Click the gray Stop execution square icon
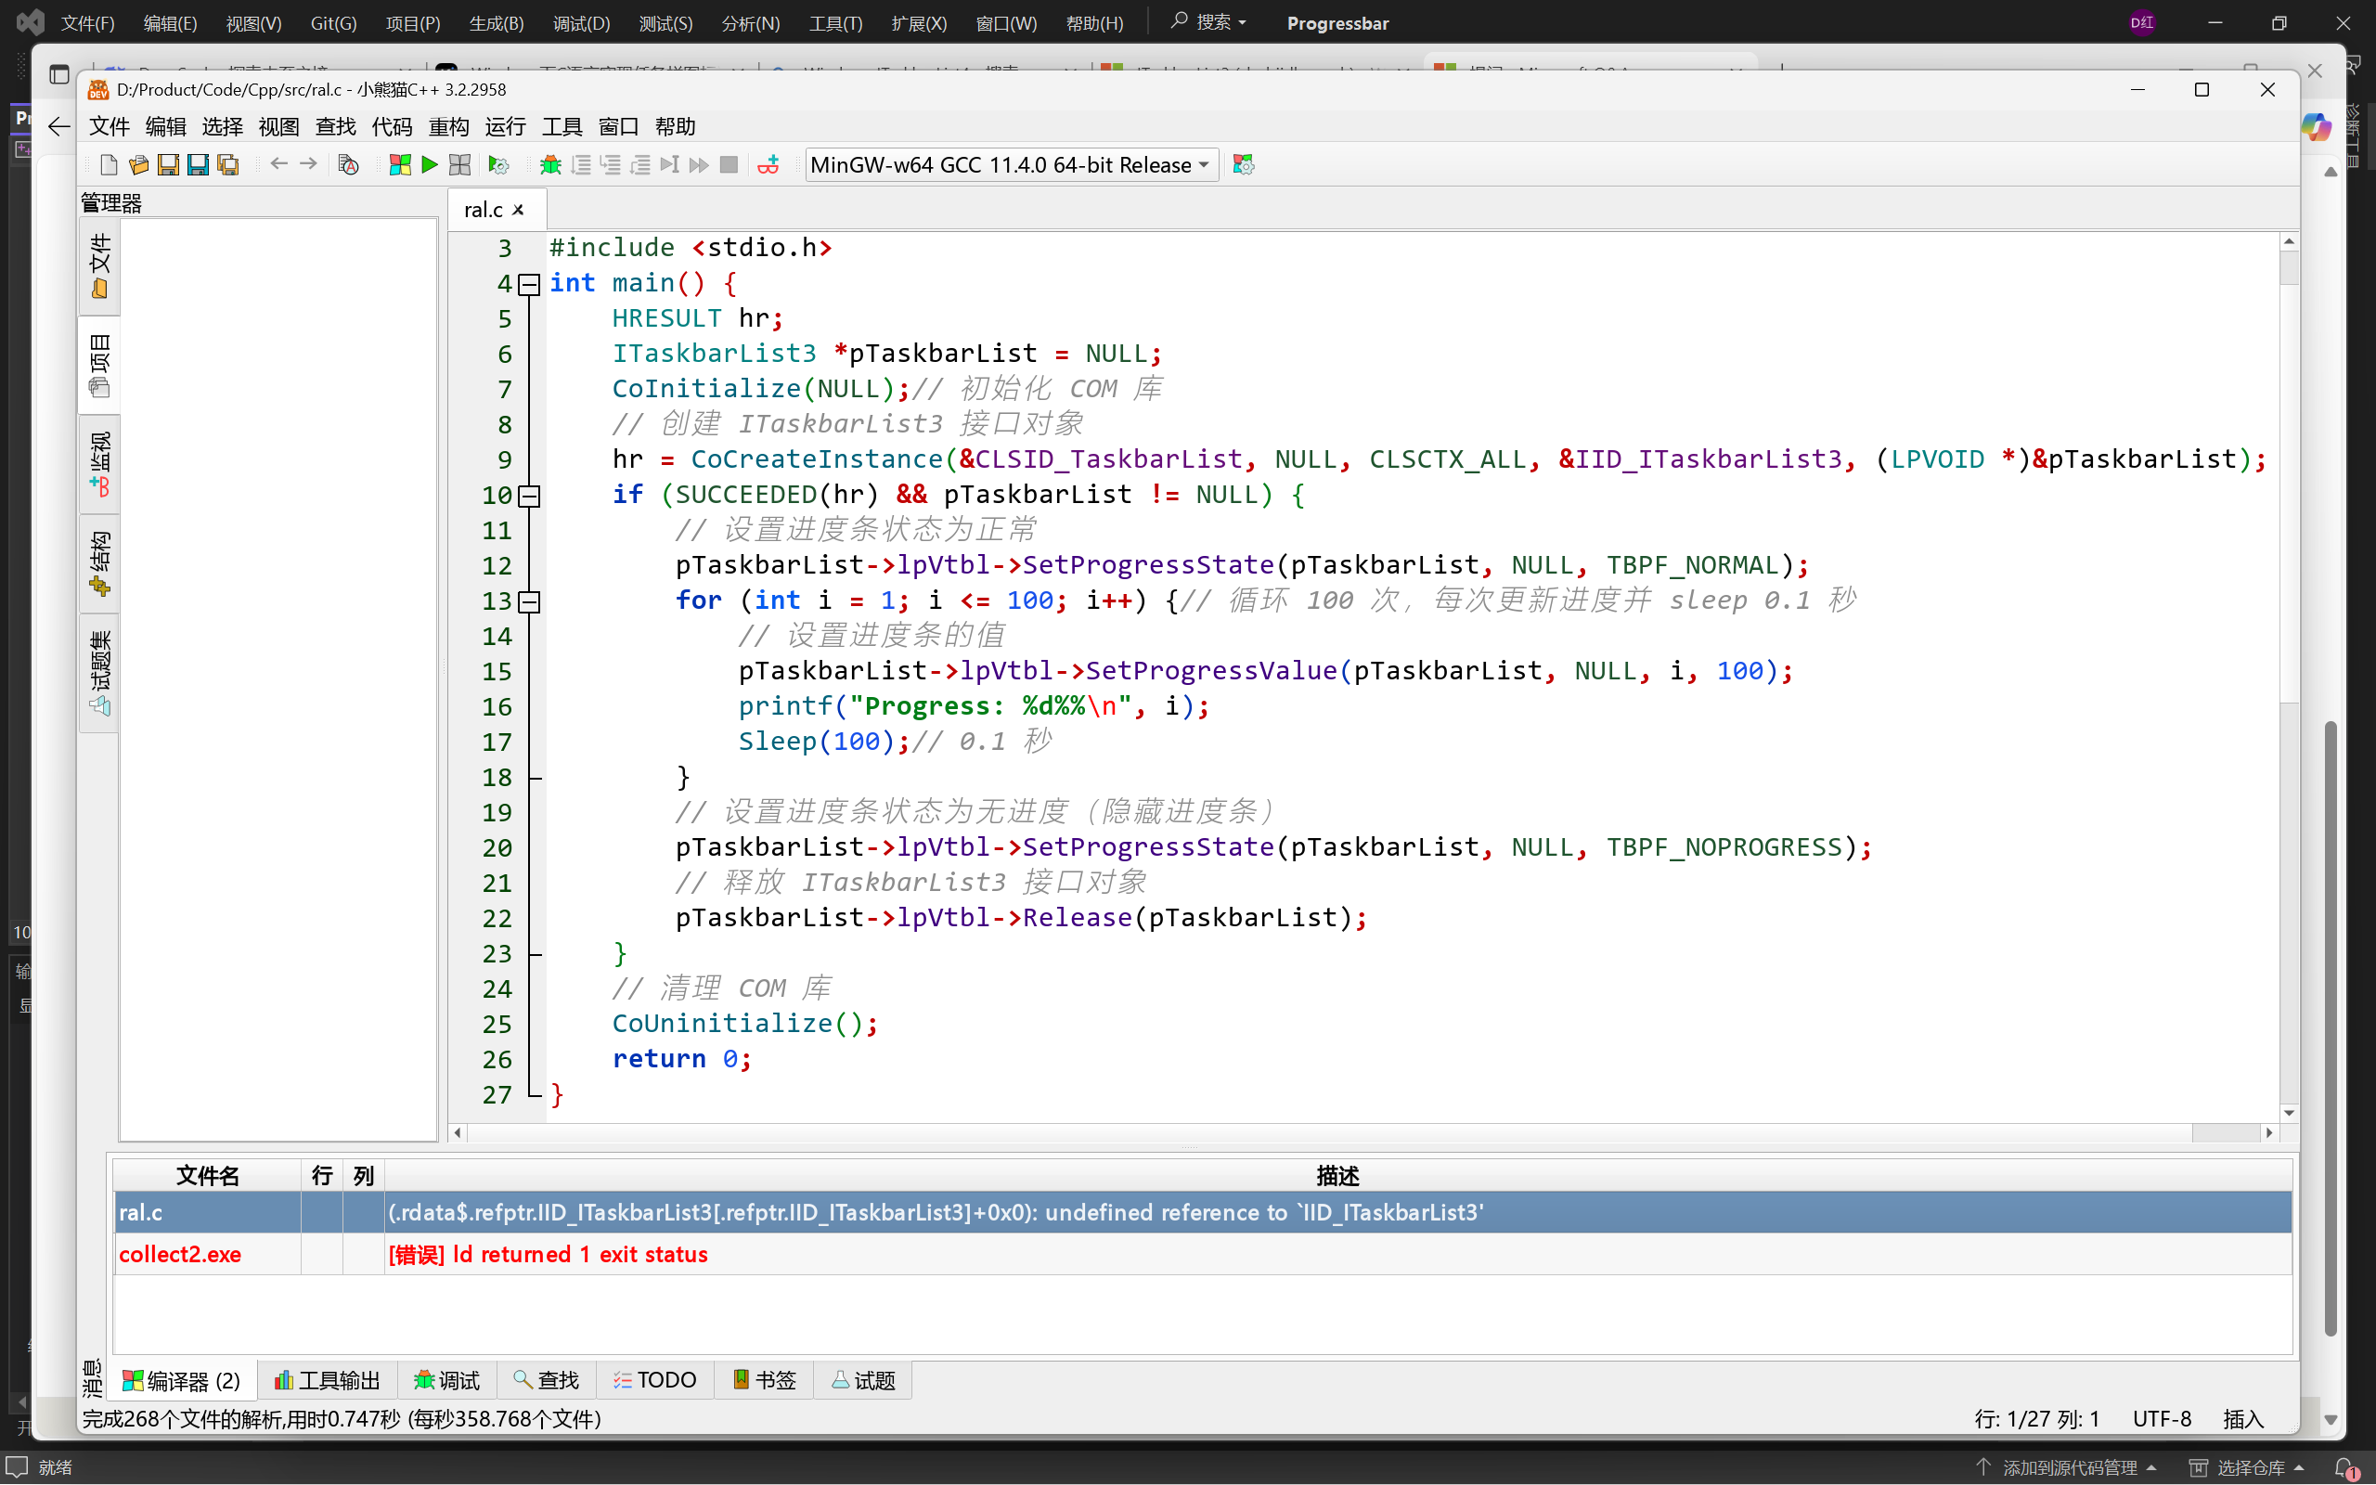Viewport: 2376px width, 1485px height. tap(729, 165)
